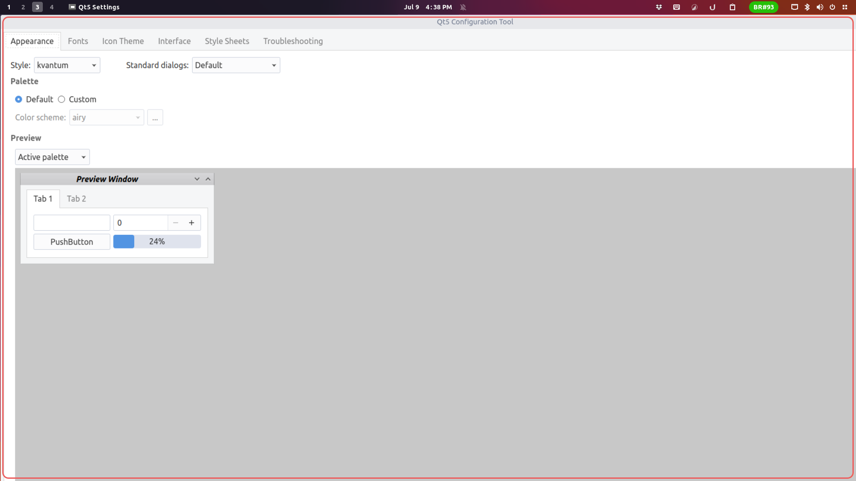Click the PushButton in the preview
856x481 pixels.
71,241
